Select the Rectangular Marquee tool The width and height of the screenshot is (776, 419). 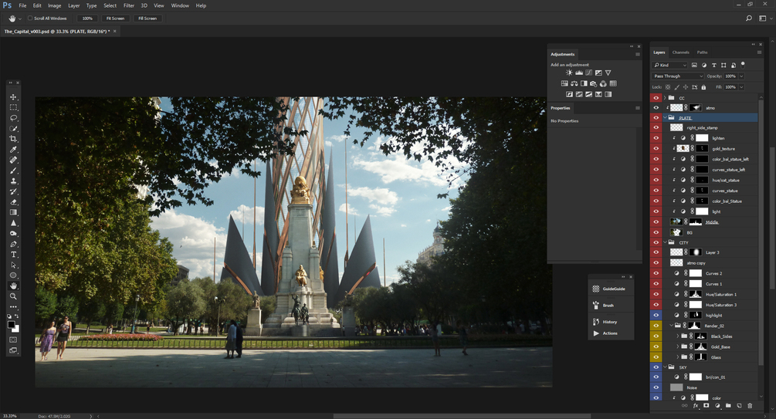(x=13, y=107)
